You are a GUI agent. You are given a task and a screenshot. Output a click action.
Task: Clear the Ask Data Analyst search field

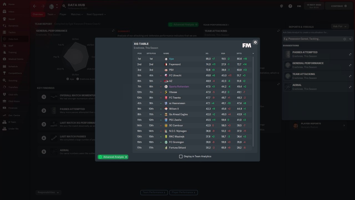345,39
